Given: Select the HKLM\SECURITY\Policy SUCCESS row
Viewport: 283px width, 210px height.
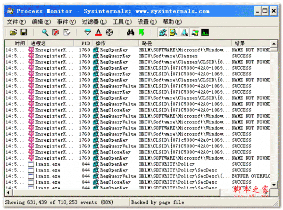Looking at the screenshot, I should tap(138, 164).
